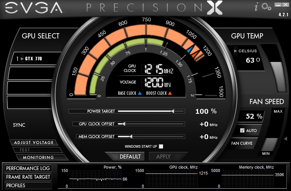Image resolution: width=291 pixels, height=191 pixels.
Task: Switch to the PROFILES tab
Action: pos(28,185)
